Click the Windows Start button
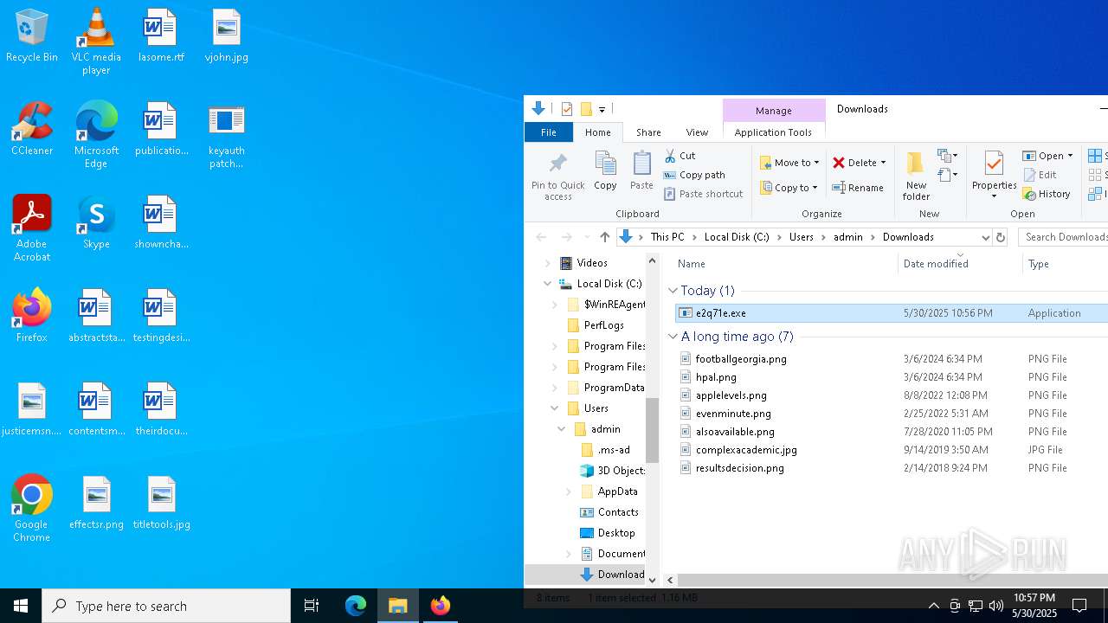Screen dimensions: 1108x623 [21, 606]
